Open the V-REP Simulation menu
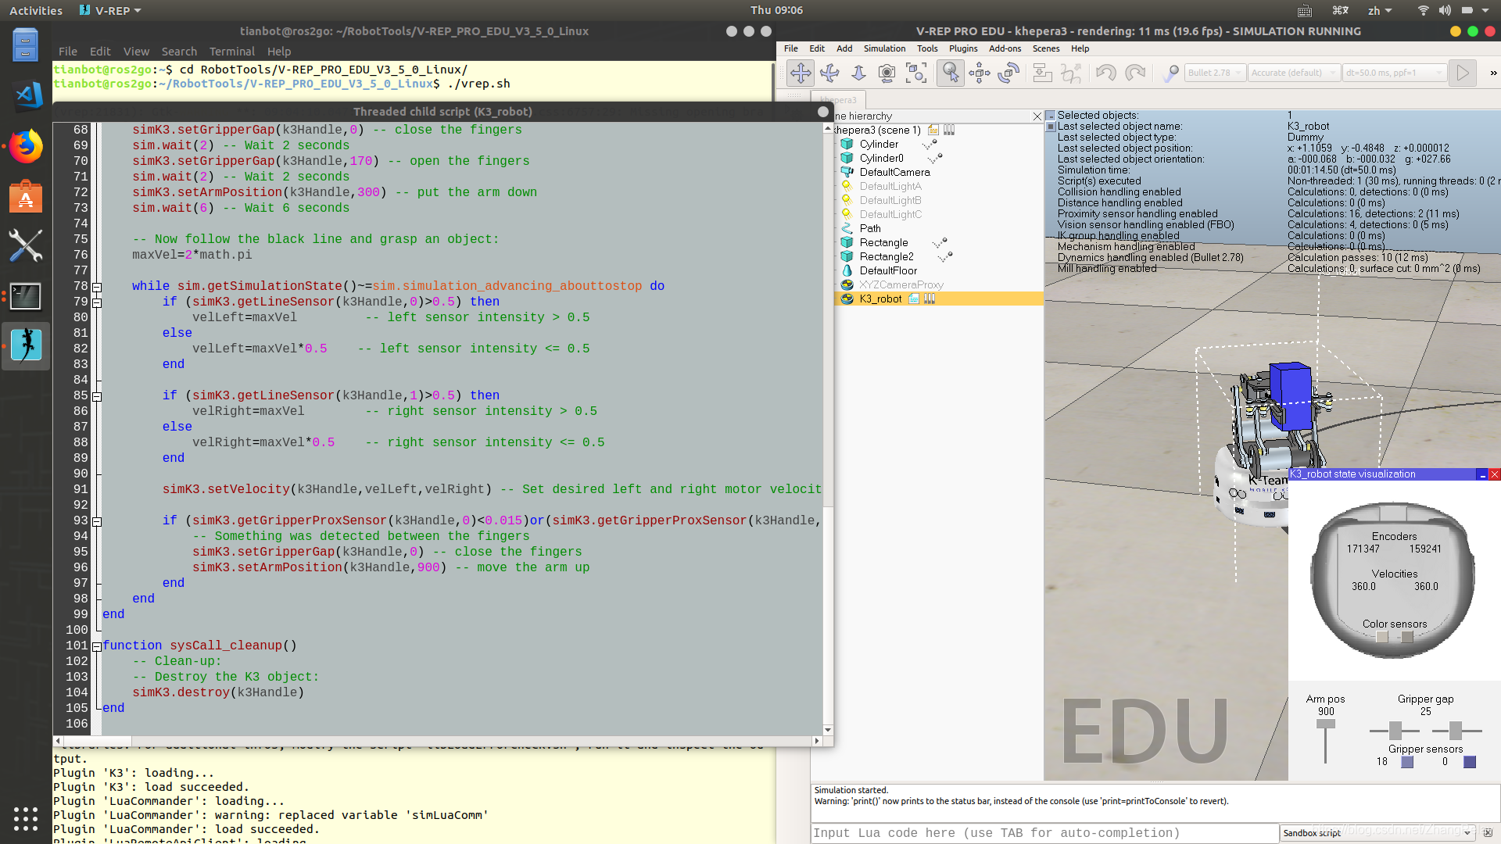The height and width of the screenshot is (844, 1501). coord(884,48)
